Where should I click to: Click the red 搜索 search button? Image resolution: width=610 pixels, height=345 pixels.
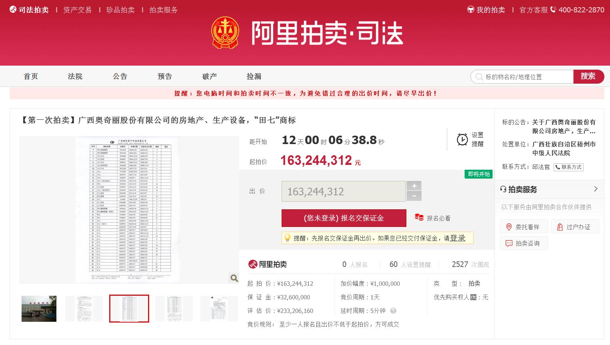588,76
